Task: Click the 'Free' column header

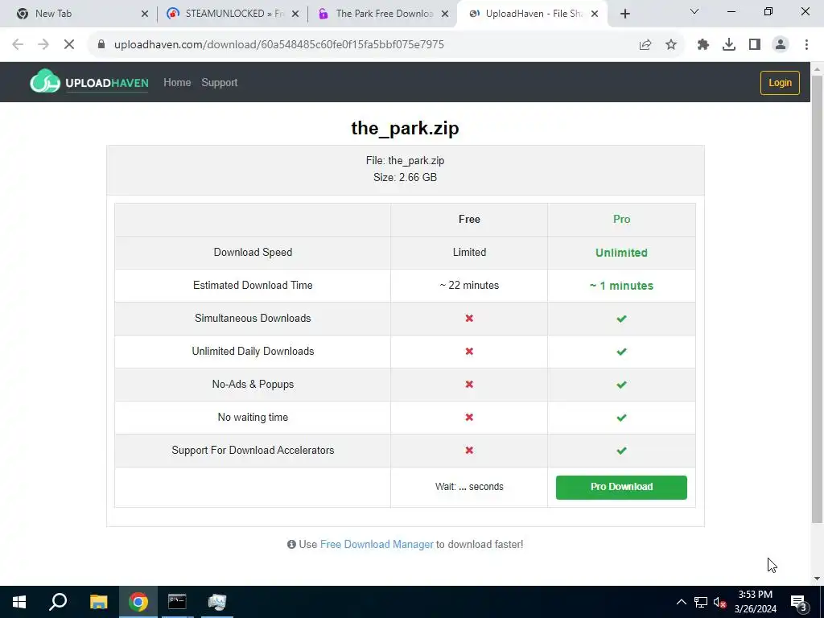Action: coord(469,219)
